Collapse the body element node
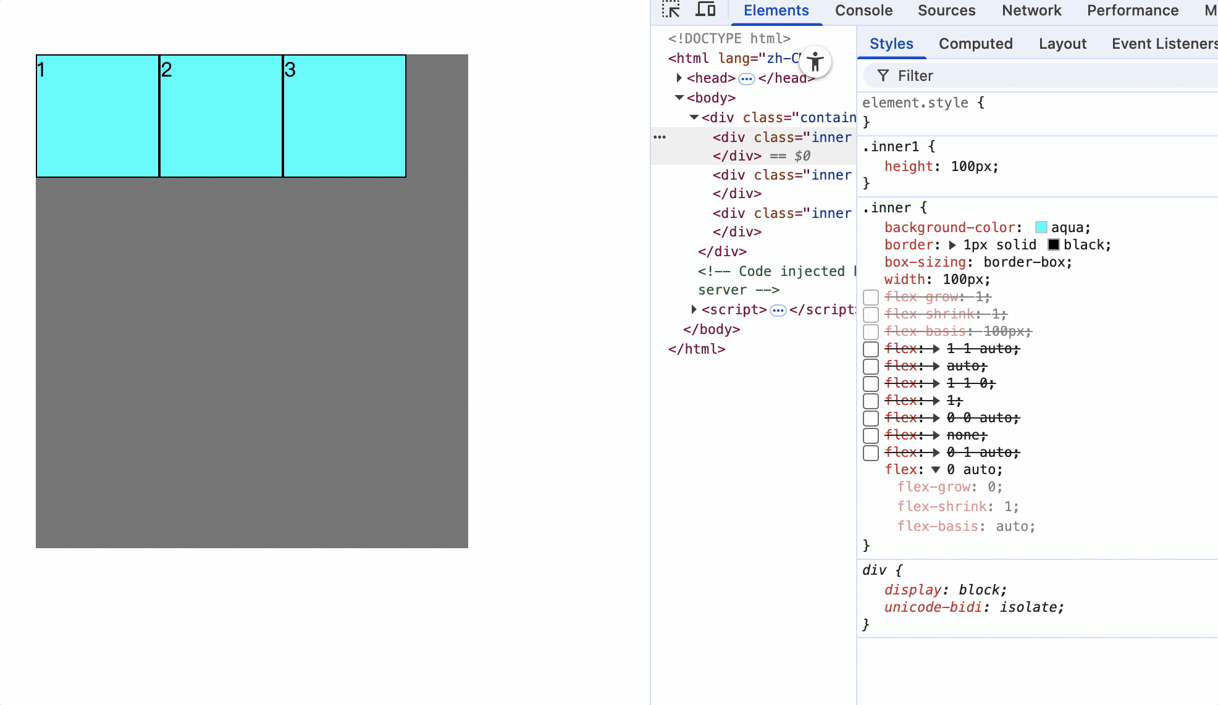 [679, 98]
